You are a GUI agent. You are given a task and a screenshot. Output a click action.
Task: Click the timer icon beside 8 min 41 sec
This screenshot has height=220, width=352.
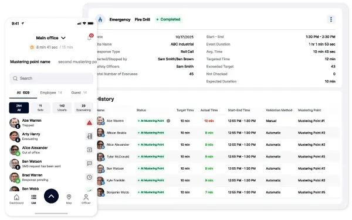pyautogui.click(x=32, y=47)
